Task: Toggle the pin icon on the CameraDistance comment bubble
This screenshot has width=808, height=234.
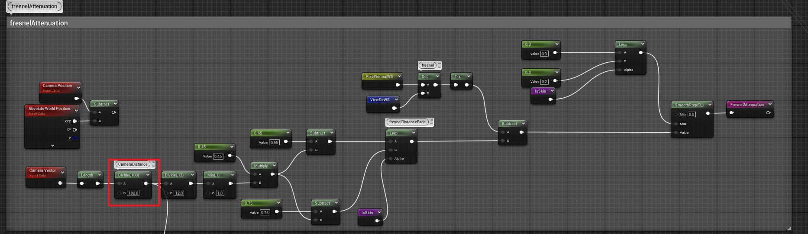Action: coord(153,163)
